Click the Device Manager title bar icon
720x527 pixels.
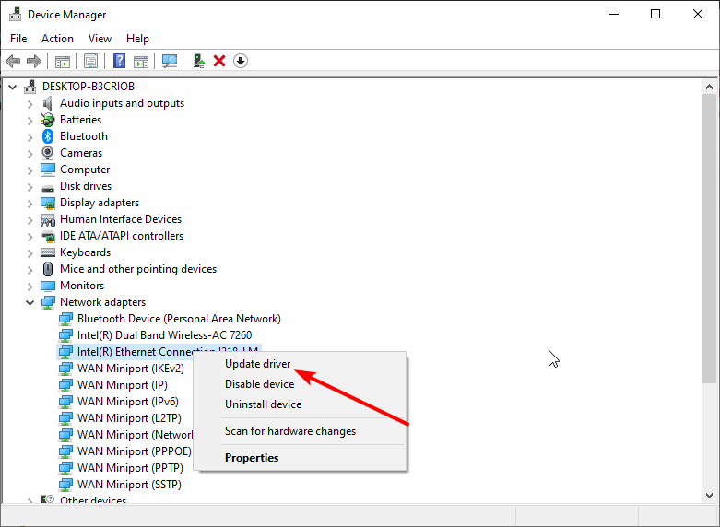15,14
